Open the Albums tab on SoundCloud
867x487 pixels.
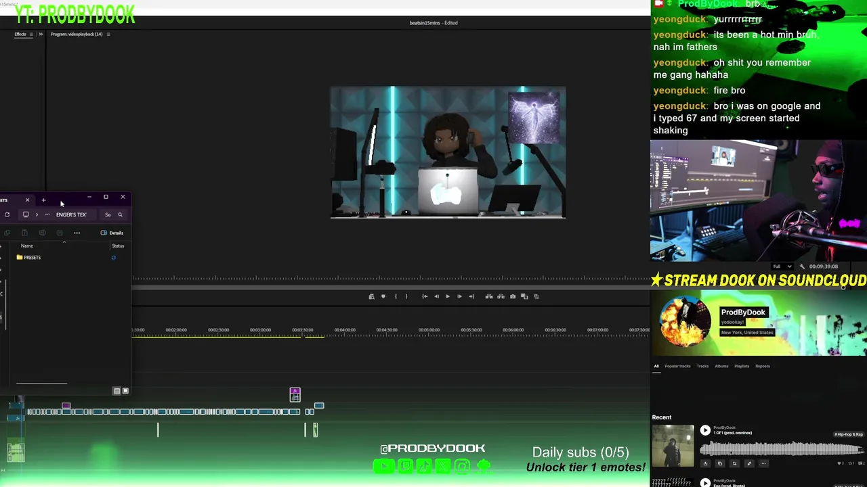point(721,366)
